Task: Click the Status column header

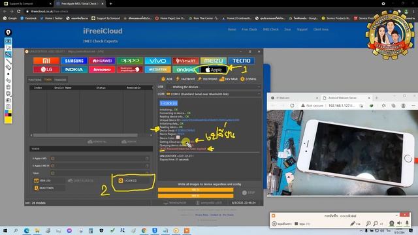Action: point(101,87)
